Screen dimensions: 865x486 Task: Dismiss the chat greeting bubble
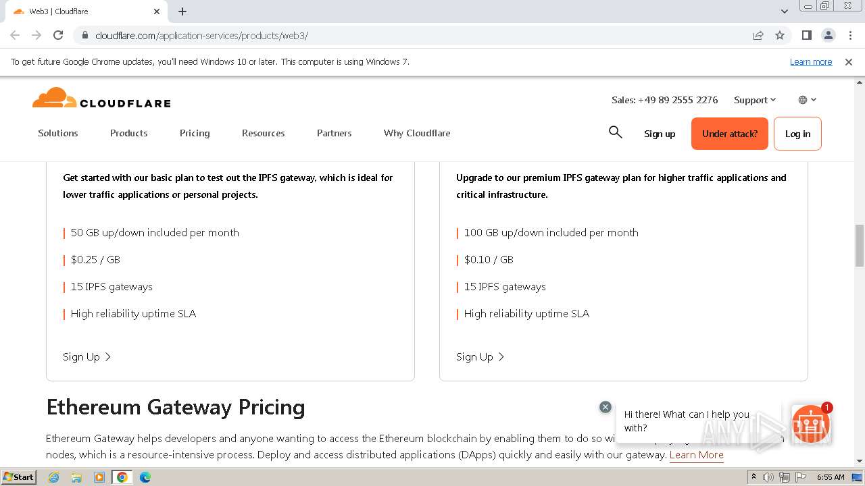click(x=605, y=407)
